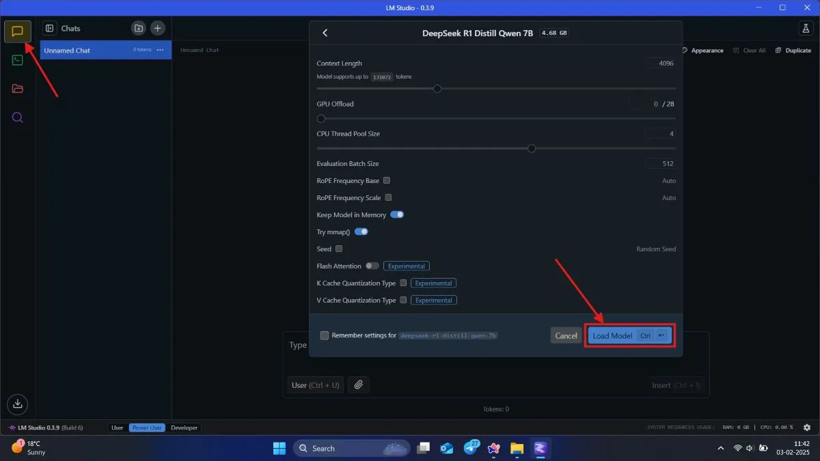Open Telegram from the taskbar
The width and height of the screenshot is (820, 461).
471,448
